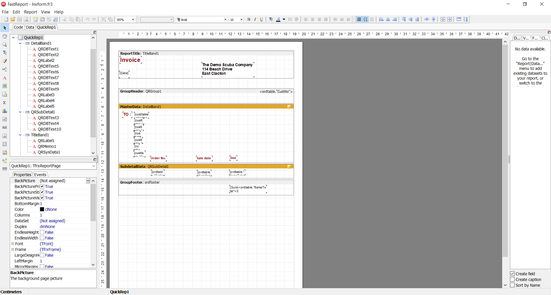Select the Chart Object tool
551x295 pixels.
(5, 111)
